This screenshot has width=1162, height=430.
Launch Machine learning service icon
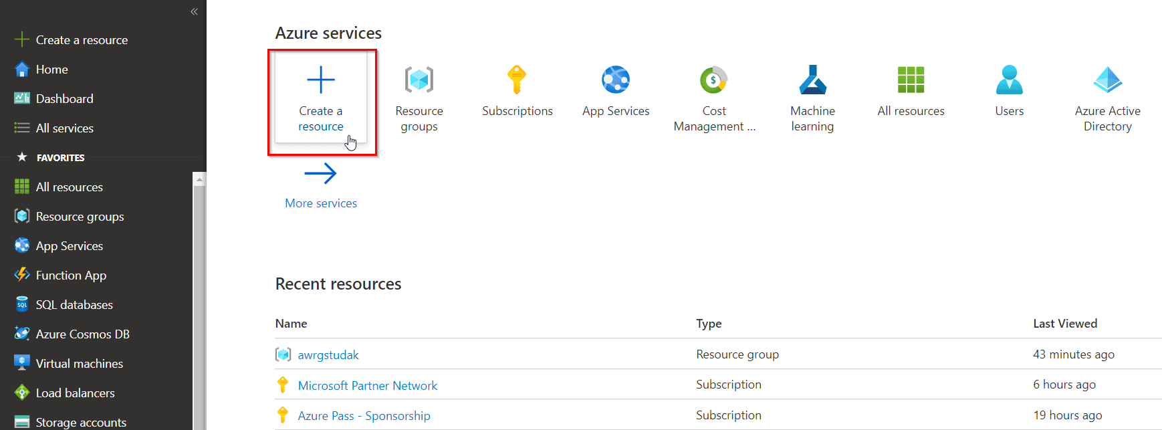pos(812,81)
